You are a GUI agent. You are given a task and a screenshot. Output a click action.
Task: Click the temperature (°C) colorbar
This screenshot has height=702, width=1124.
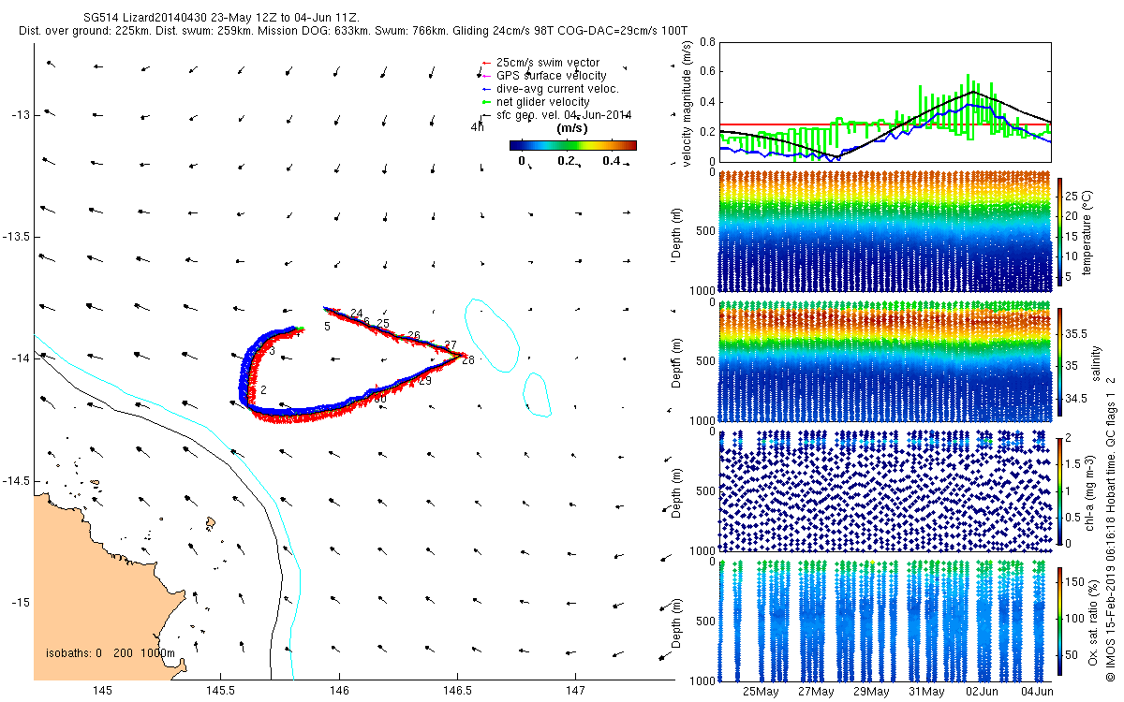tap(1061, 230)
